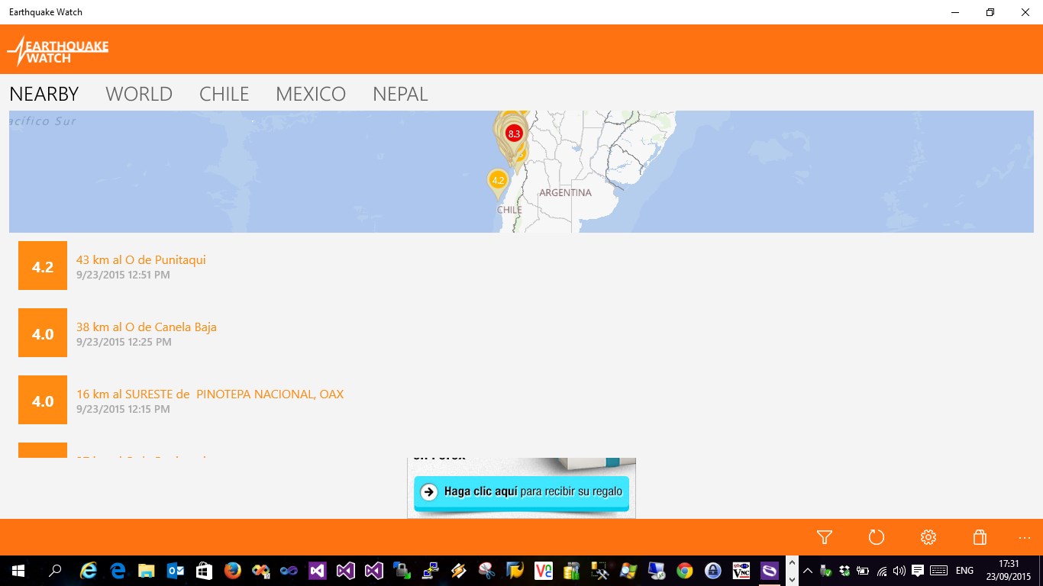The image size is (1043, 586).
Task: Open the MEXICO earthquakes tab
Action: point(310,93)
